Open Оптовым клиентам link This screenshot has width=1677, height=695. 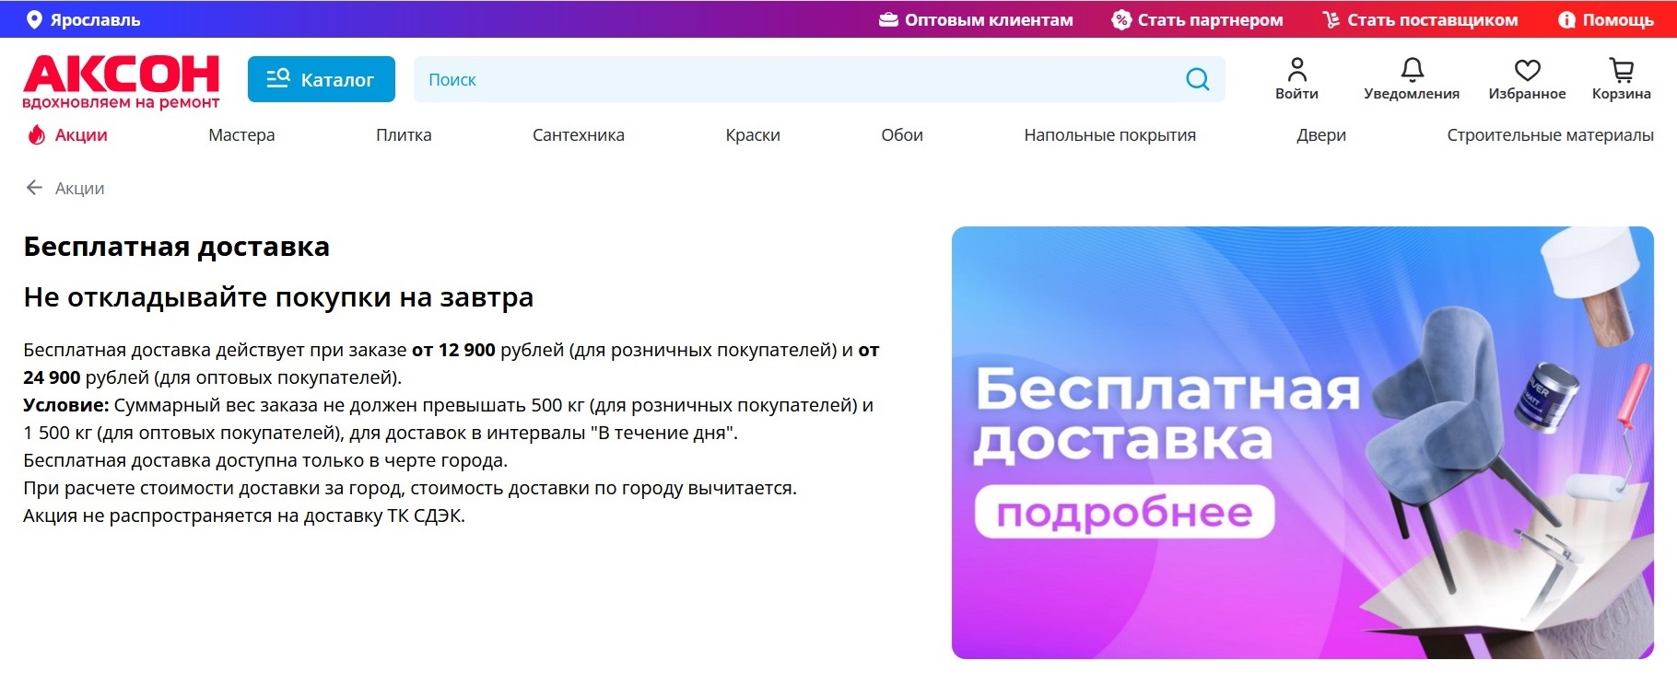pyautogui.click(x=989, y=19)
